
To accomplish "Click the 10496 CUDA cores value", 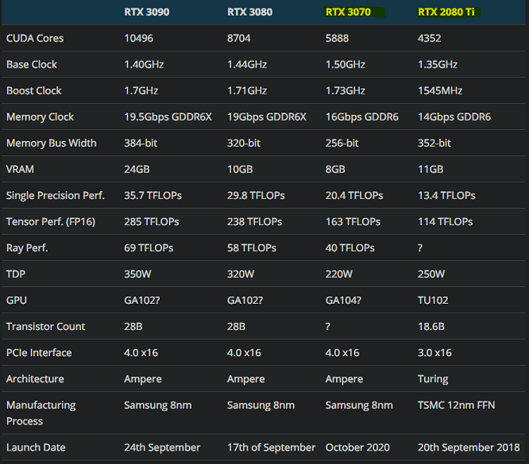I will [139, 38].
